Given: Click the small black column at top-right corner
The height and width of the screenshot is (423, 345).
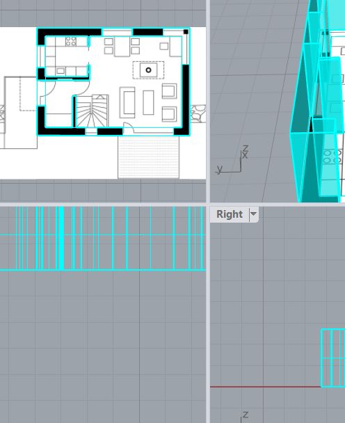Looking at the screenshot, I should tap(186, 32).
